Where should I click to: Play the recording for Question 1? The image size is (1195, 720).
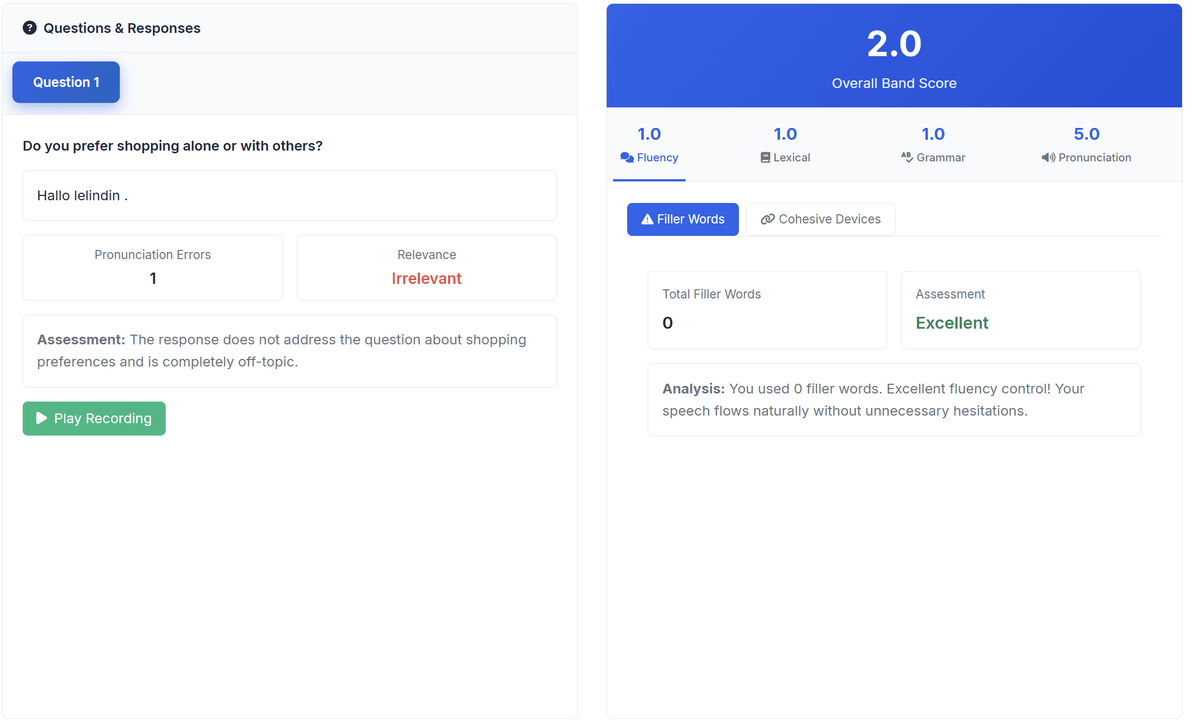[x=94, y=418]
